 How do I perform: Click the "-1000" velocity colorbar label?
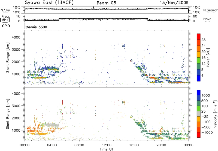[207, 132]
